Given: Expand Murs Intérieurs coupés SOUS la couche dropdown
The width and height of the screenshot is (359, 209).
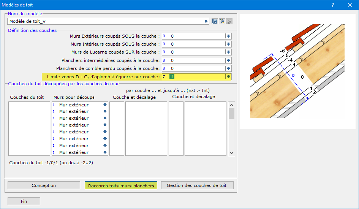Looking at the screenshot, I should 228,44.
